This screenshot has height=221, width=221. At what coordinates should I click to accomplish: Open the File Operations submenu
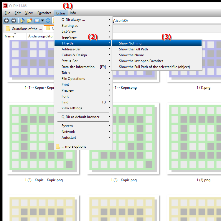click(x=83, y=79)
